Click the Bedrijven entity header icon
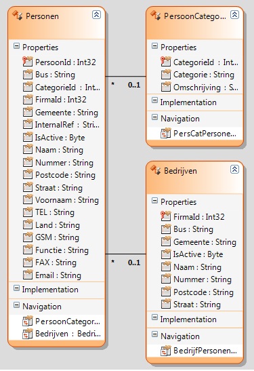 156,170
